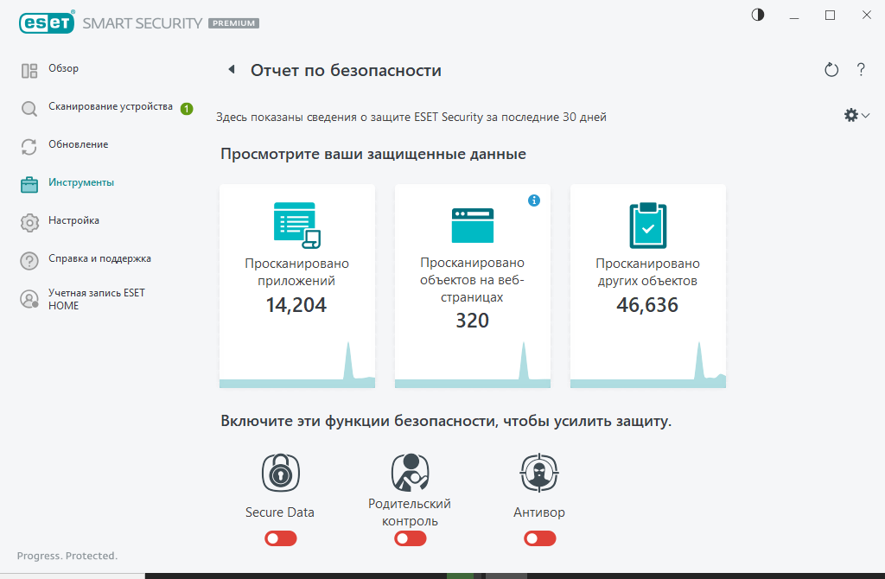The width and height of the screenshot is (885, 579).
Task: Click the scanned applications list icon
Action: (x=297, y=226)
